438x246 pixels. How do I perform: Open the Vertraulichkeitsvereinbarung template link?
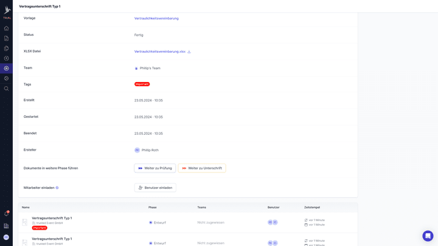156,18
